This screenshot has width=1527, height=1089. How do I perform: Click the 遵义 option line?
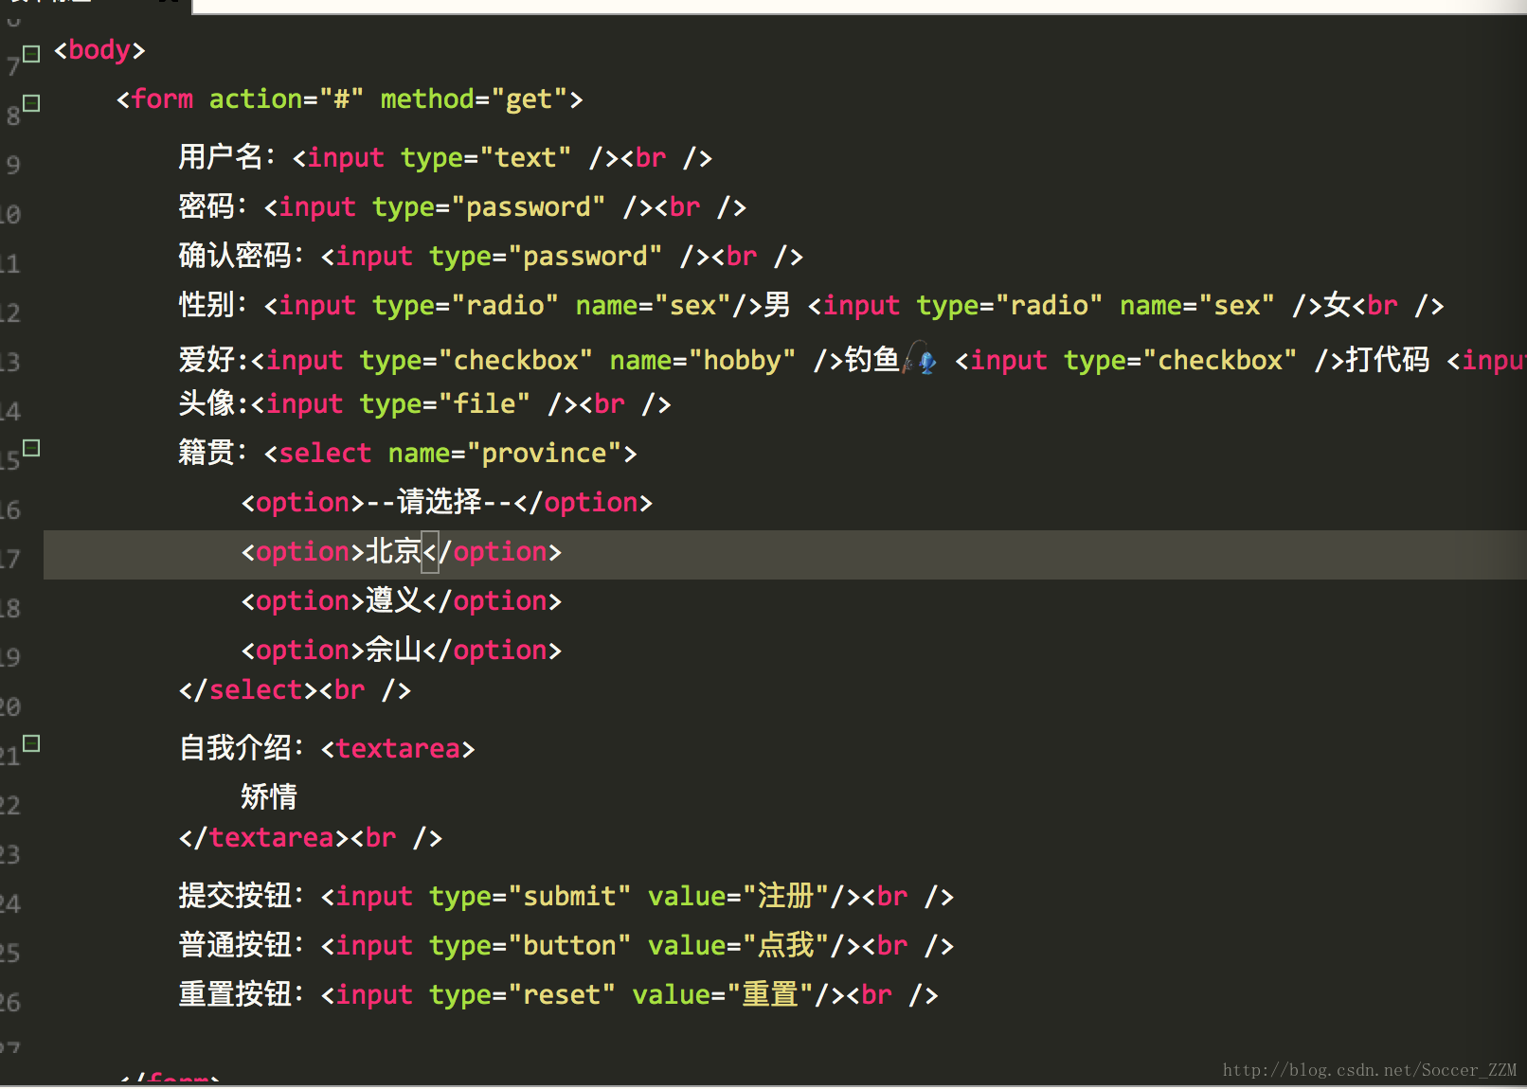(401, 600)
